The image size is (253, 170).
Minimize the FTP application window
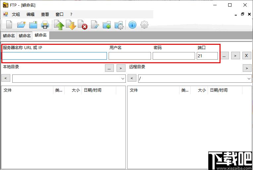(x=215, y=5)
